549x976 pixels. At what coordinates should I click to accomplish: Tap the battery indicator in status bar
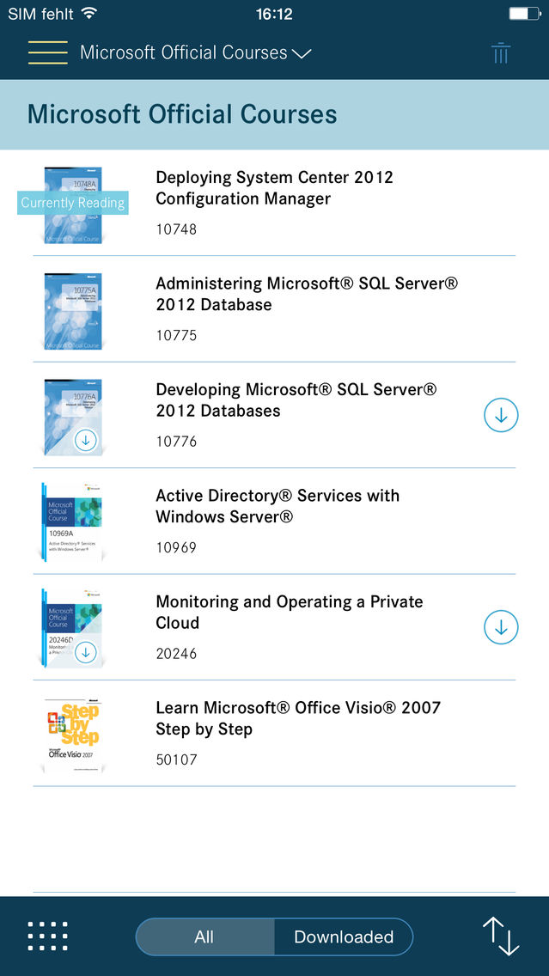[523, 13]
